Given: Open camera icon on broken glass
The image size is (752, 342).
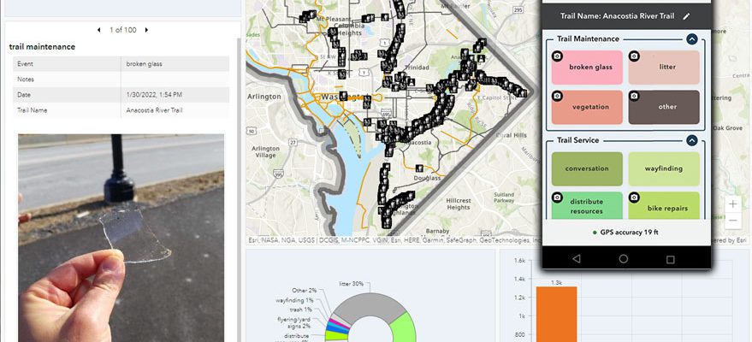Looking at the screenshot, I should click(x=557, y=56).
